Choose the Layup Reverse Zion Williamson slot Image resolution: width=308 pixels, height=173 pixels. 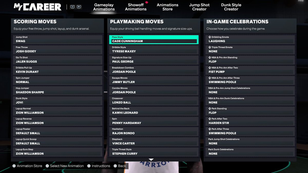pos(57,121)
